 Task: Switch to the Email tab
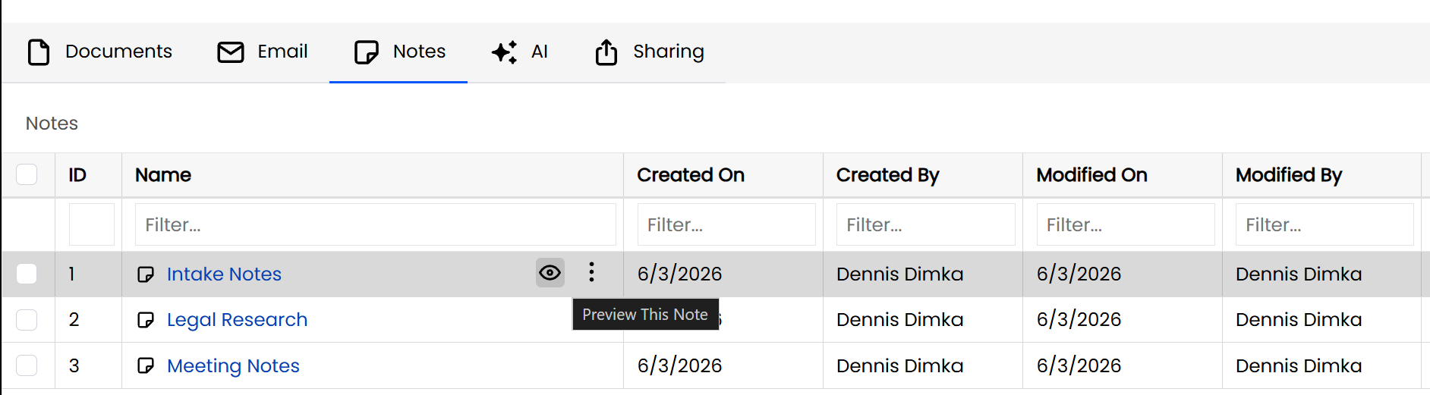pos(262,52)
